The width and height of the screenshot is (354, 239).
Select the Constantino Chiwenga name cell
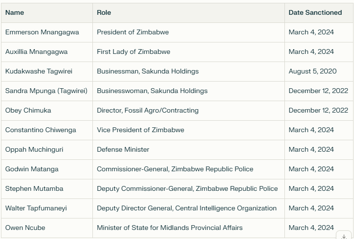point(40,130)
